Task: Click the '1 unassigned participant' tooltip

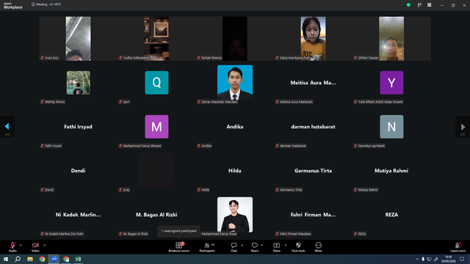Action: pos(179,231)
